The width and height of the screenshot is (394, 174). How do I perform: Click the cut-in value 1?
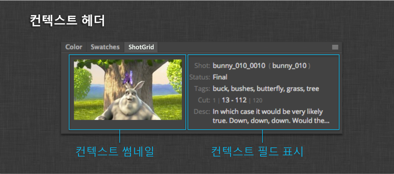point(214,100)
